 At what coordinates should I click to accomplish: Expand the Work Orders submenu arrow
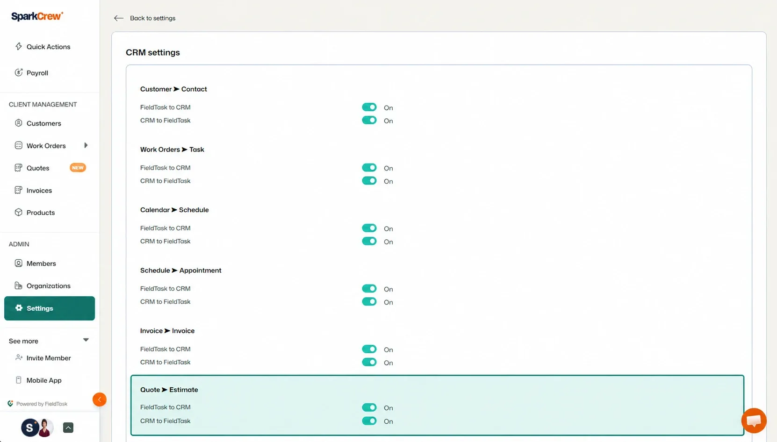(x=86, y=145)
